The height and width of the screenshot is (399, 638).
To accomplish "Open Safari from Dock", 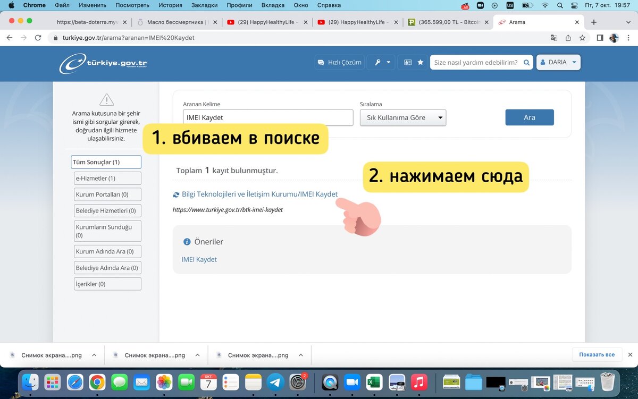I will tap(74, 381).
